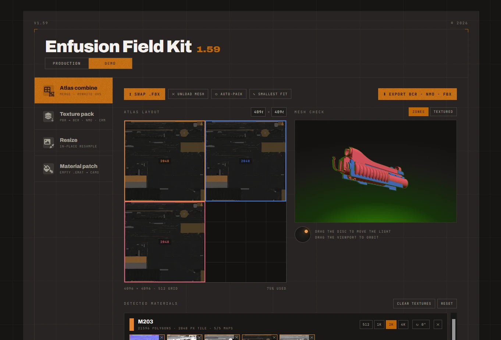Remove the M203 material with X
This screenshot has height=340, width=501.
pyautogui.click(x=438, y=325)
